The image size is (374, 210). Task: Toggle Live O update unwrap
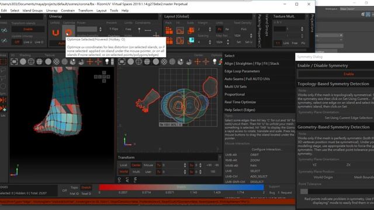coord(39,42)
